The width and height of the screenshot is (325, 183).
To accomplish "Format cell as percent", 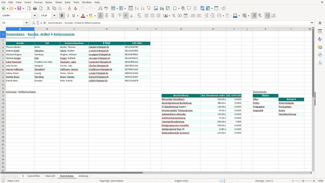I will coord(174,16).
